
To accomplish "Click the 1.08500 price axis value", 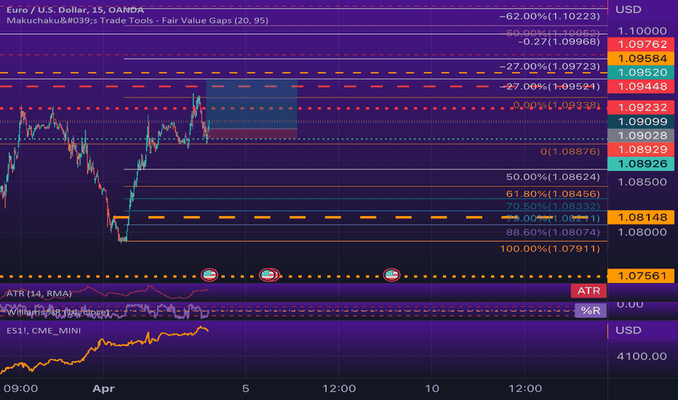I will (642, 182).
